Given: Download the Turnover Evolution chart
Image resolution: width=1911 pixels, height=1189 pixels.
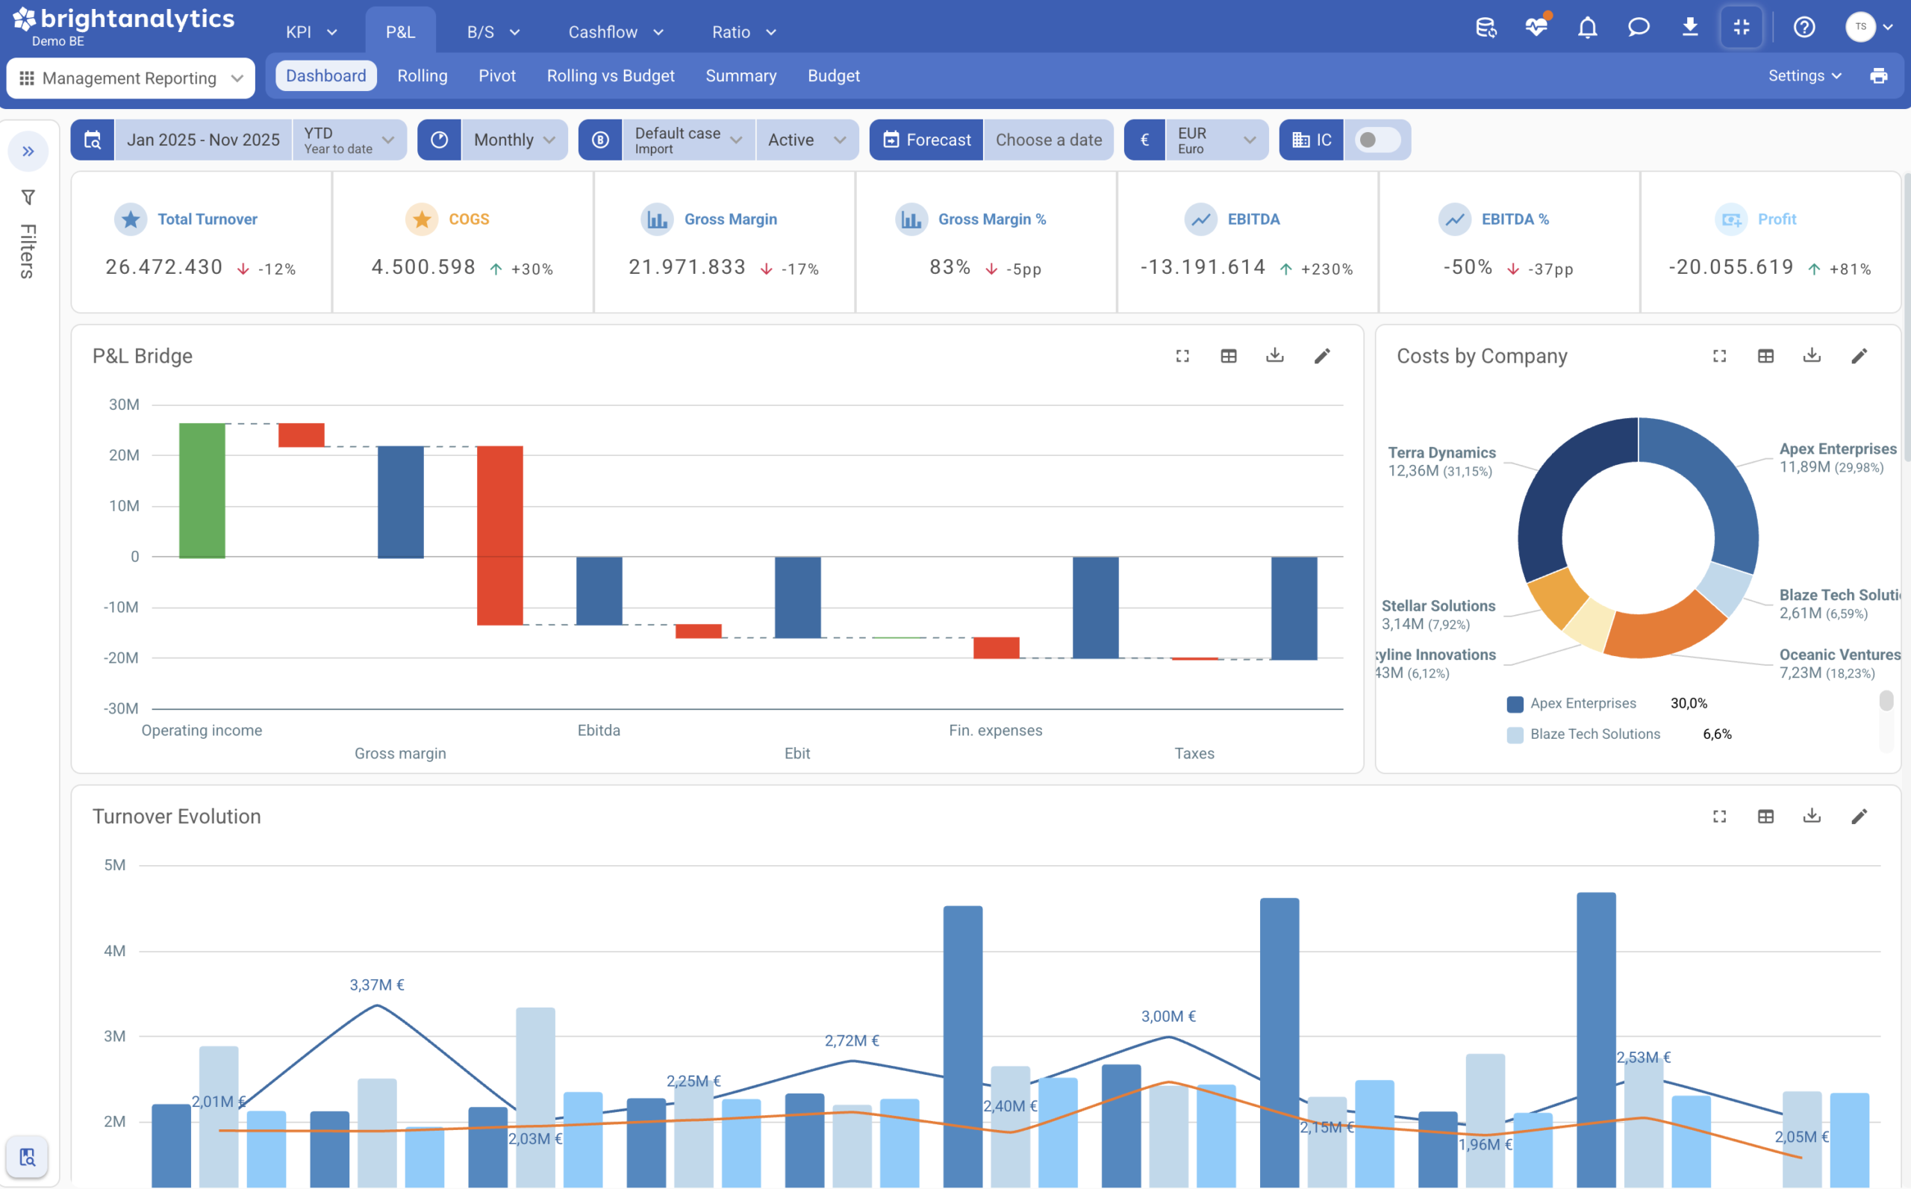Looking at the screenshot, I should pos(1812,816).
